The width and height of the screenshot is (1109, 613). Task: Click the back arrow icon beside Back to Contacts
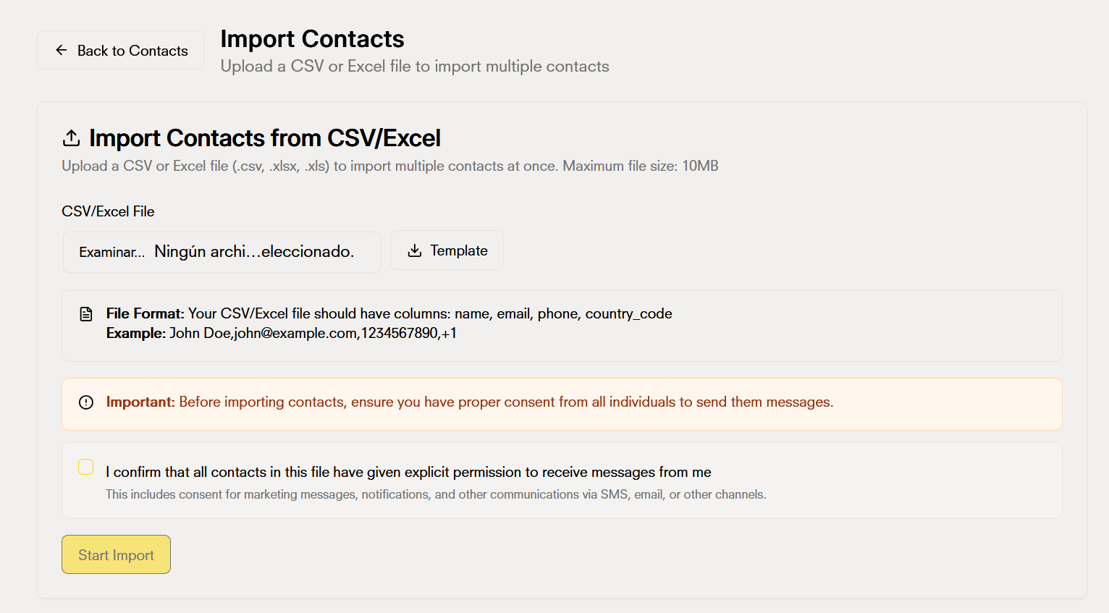[61, 50]
